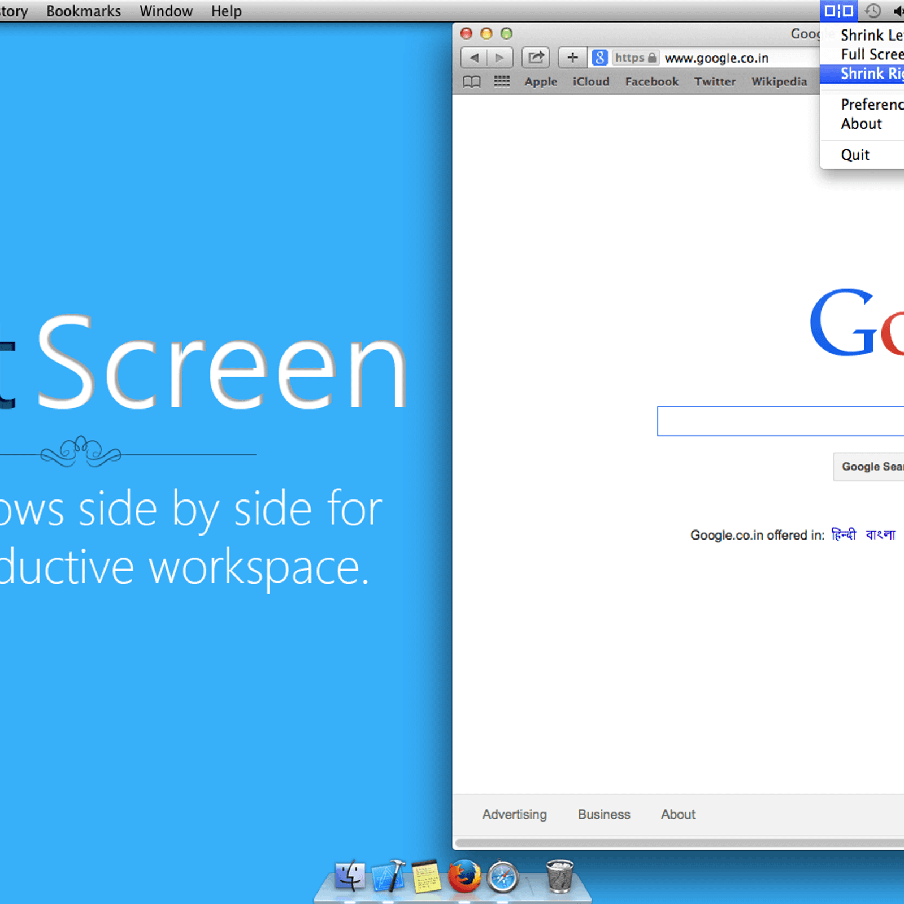Open the Window menu
The width and height of the screenshot is (904, 904).
(x=166, y=11)
